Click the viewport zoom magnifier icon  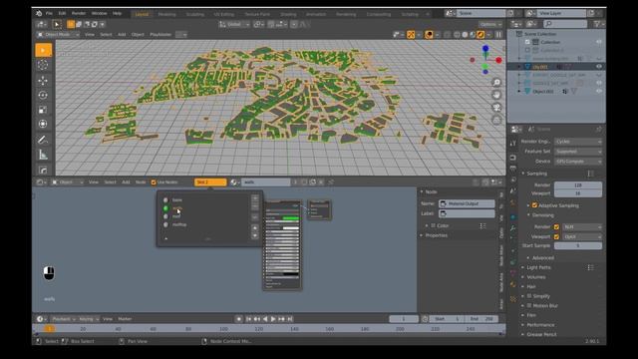click(x=496, y=83)
